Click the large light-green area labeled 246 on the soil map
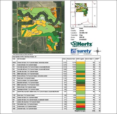Screen dimensions: 117x114 coord(46,29)
